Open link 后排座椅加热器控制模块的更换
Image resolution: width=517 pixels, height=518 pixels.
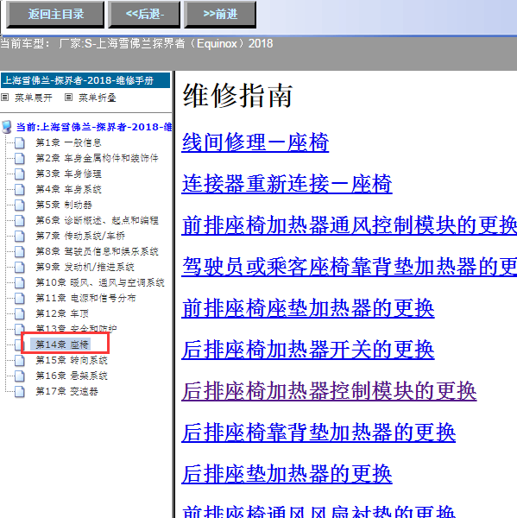(330, 391)
